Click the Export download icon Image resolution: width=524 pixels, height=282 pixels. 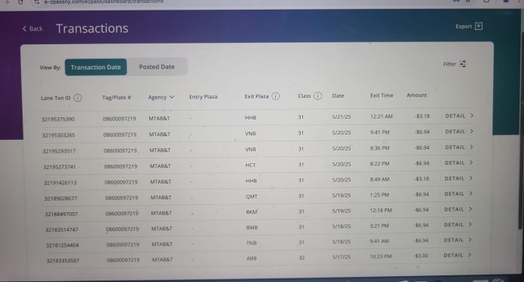479,26
